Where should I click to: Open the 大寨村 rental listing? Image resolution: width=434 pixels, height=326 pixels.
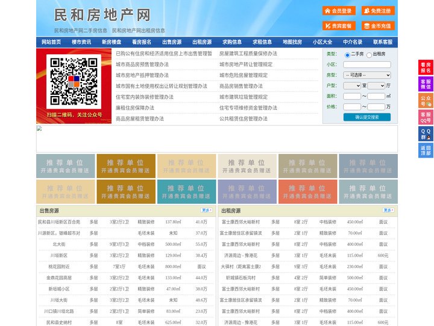point(241,267)
